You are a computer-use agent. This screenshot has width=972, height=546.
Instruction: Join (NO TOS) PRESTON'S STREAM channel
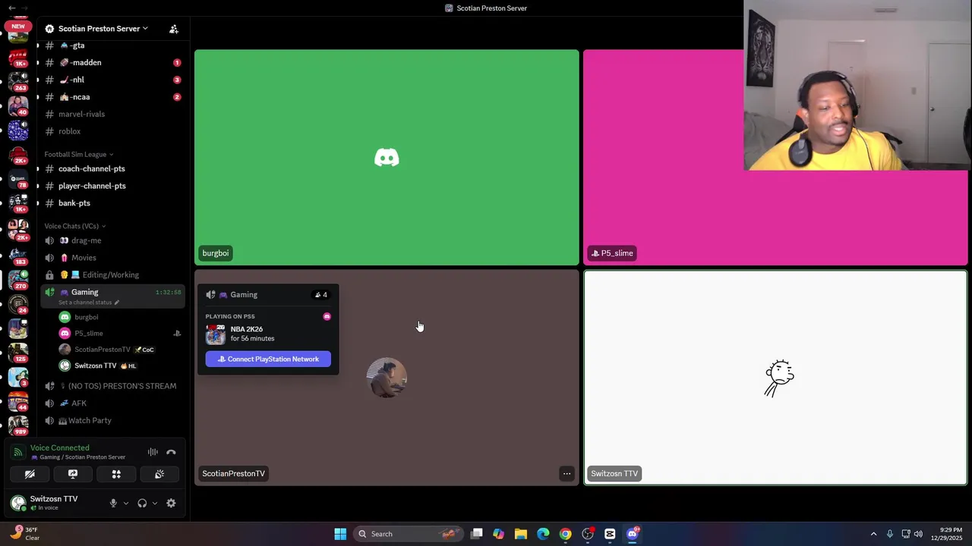[112, 386]
